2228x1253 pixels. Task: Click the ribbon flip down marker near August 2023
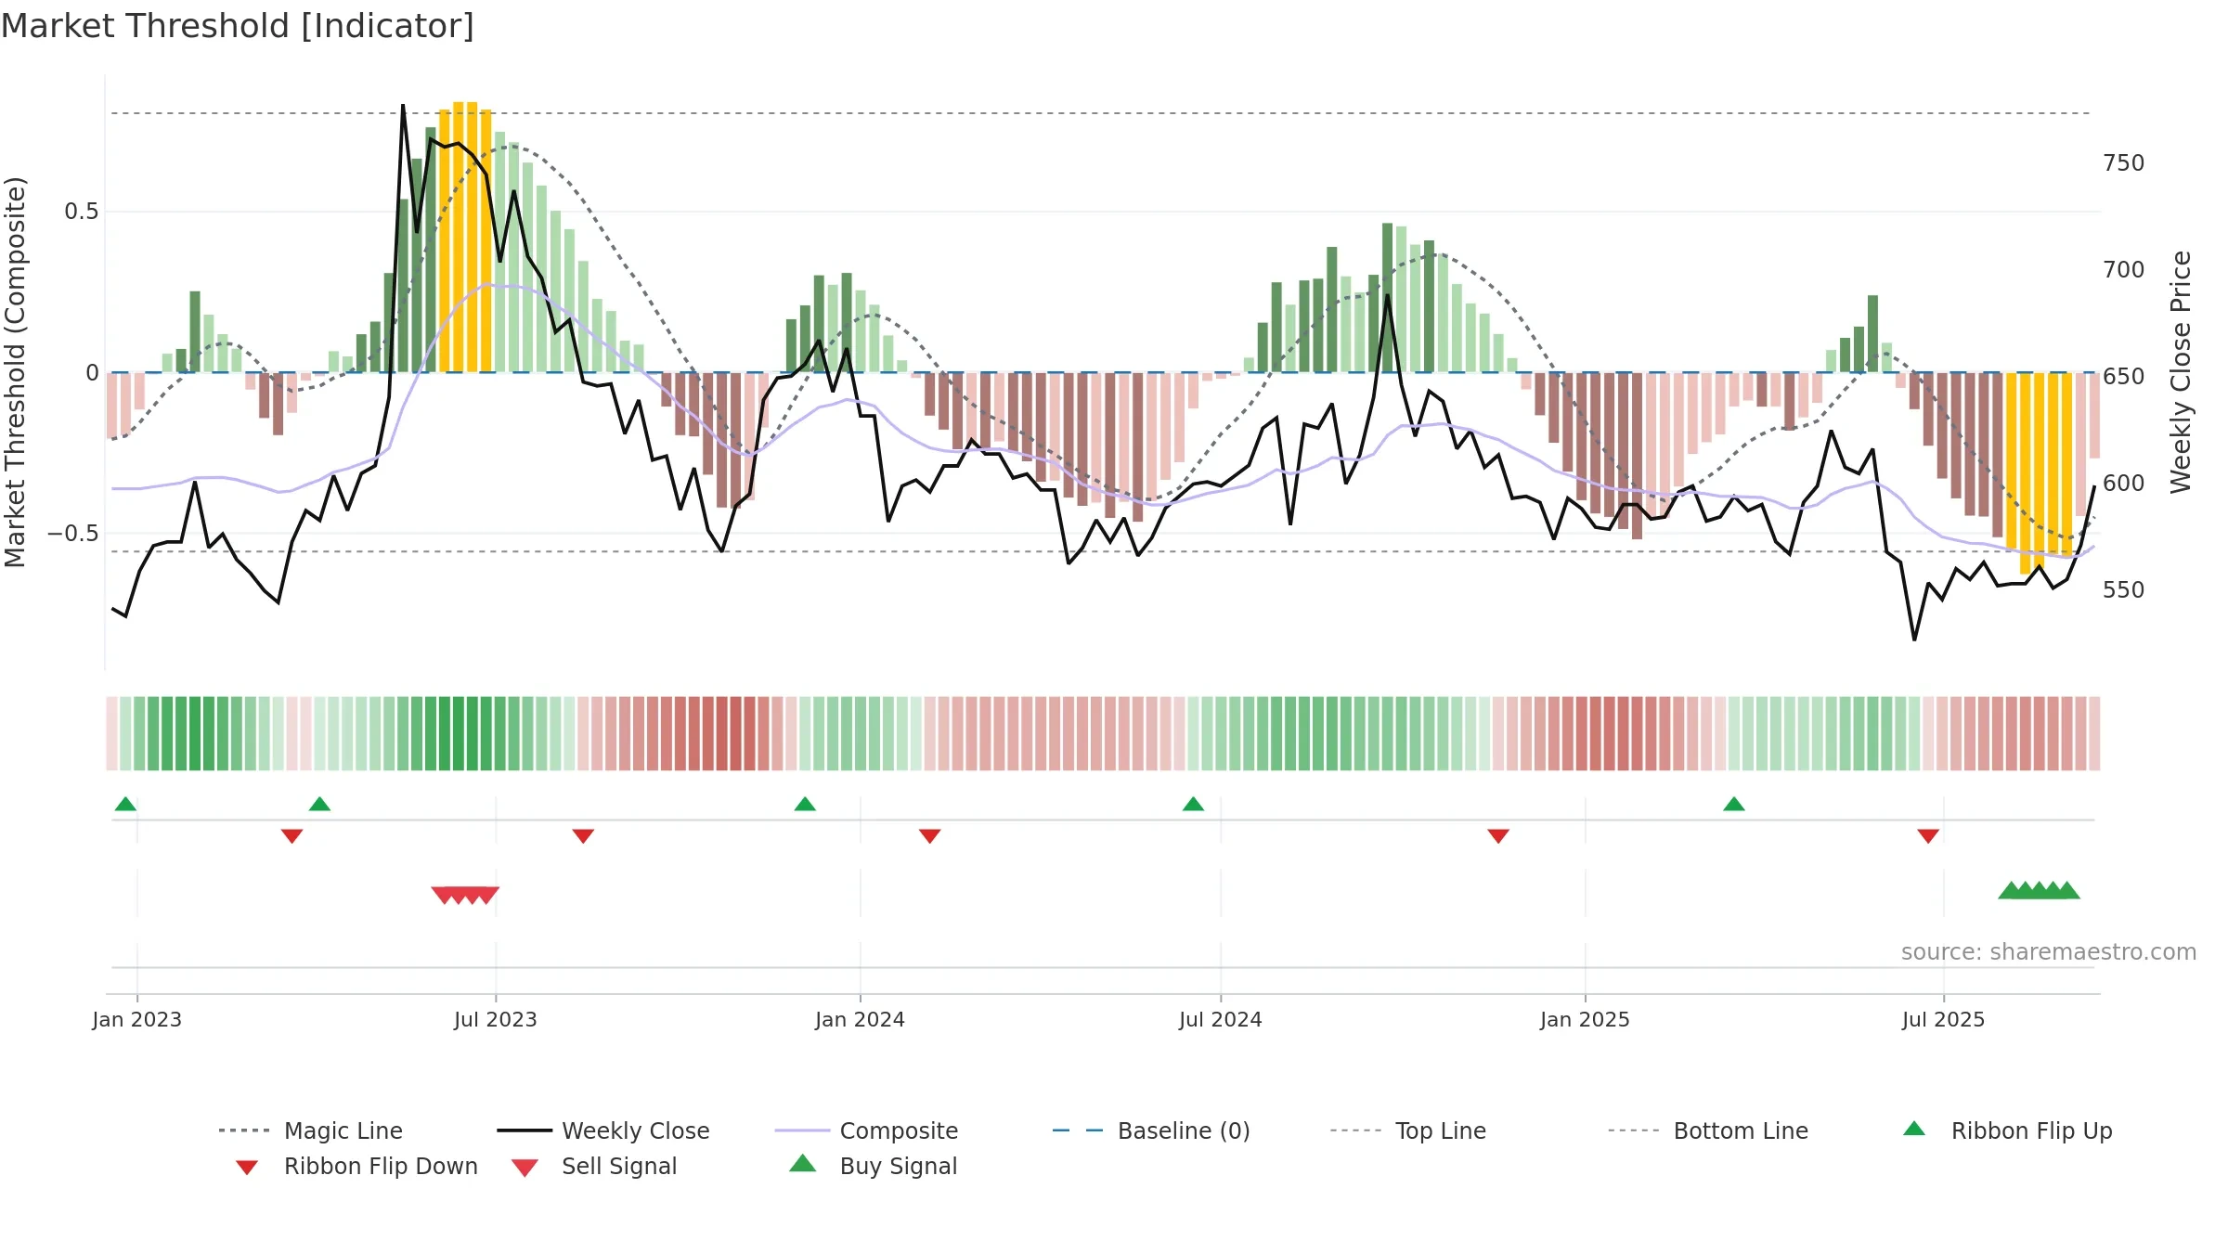[x=583, y=836]
